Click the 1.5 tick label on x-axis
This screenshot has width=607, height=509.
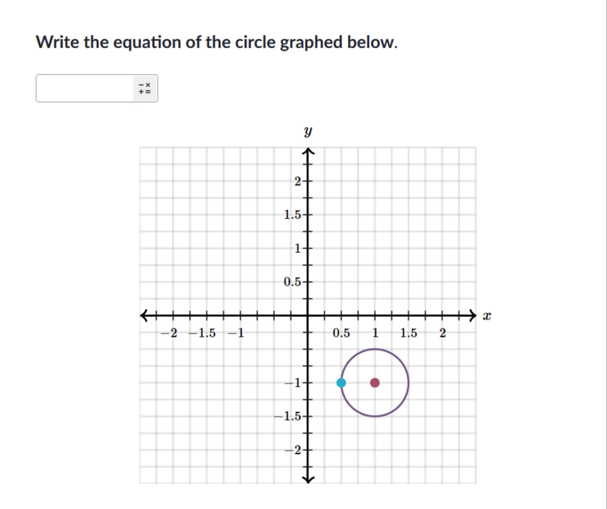point(408,333)
